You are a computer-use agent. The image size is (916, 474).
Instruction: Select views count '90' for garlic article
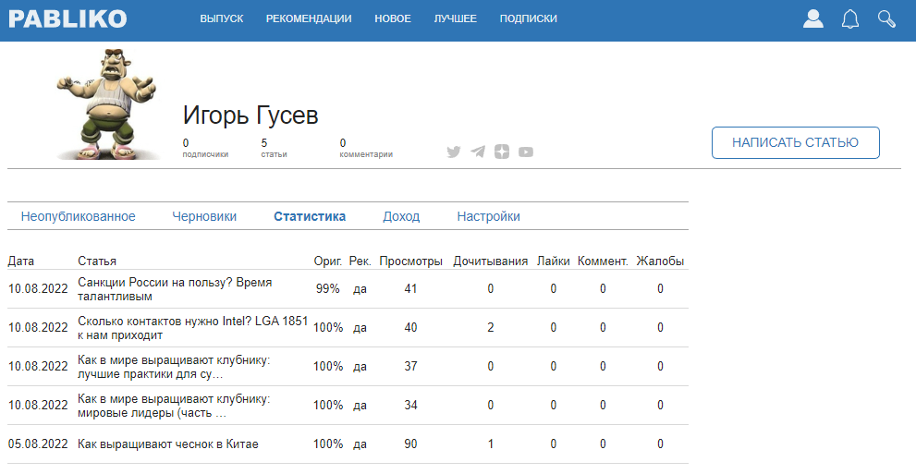click(x=410, y=444)
